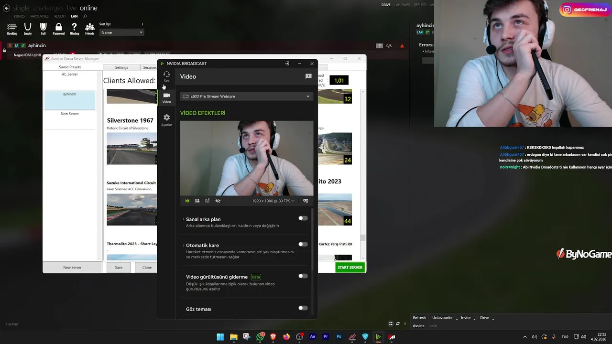Expand the Sanal arka plan section chevron

pyautogui.click(x=183, y=219)
